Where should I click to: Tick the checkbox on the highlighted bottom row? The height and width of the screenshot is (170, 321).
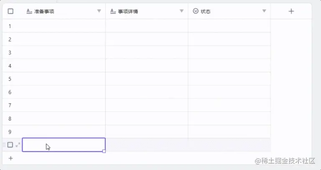10,145
